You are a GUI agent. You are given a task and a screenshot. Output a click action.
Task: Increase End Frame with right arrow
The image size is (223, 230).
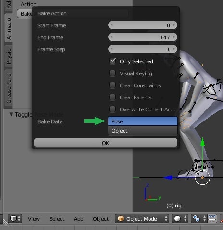(174, 37)
